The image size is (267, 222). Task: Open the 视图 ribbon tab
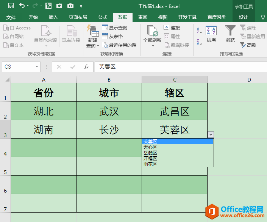[162, 17]
